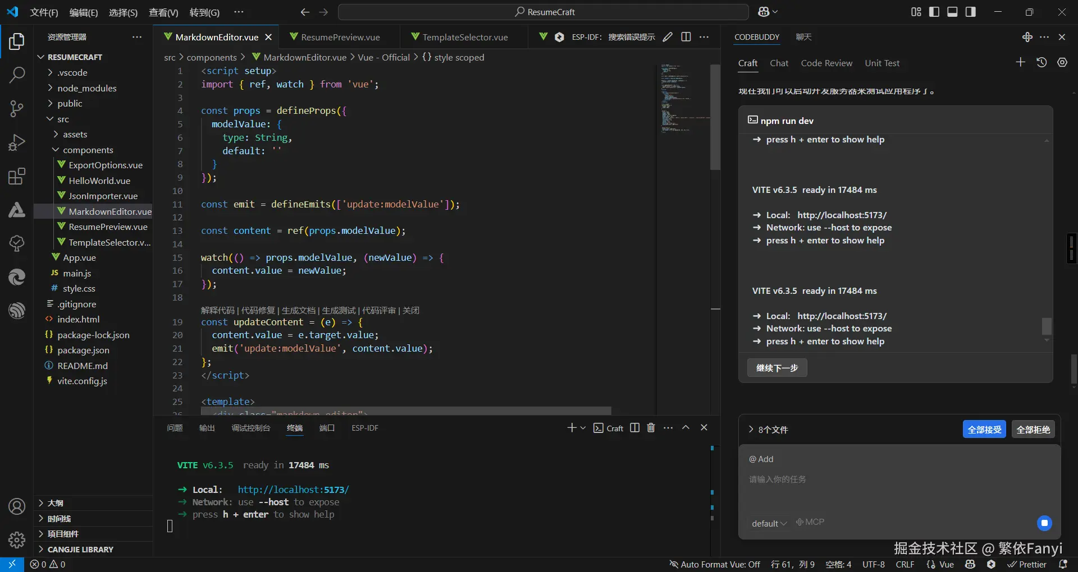Image resolution: width=1078 pixels, height=572 pixels.
Task: Switch to the Code Review tab
Action: click(x=826, y=63)
